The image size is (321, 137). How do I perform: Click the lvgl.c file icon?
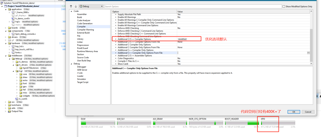(13, 22)
